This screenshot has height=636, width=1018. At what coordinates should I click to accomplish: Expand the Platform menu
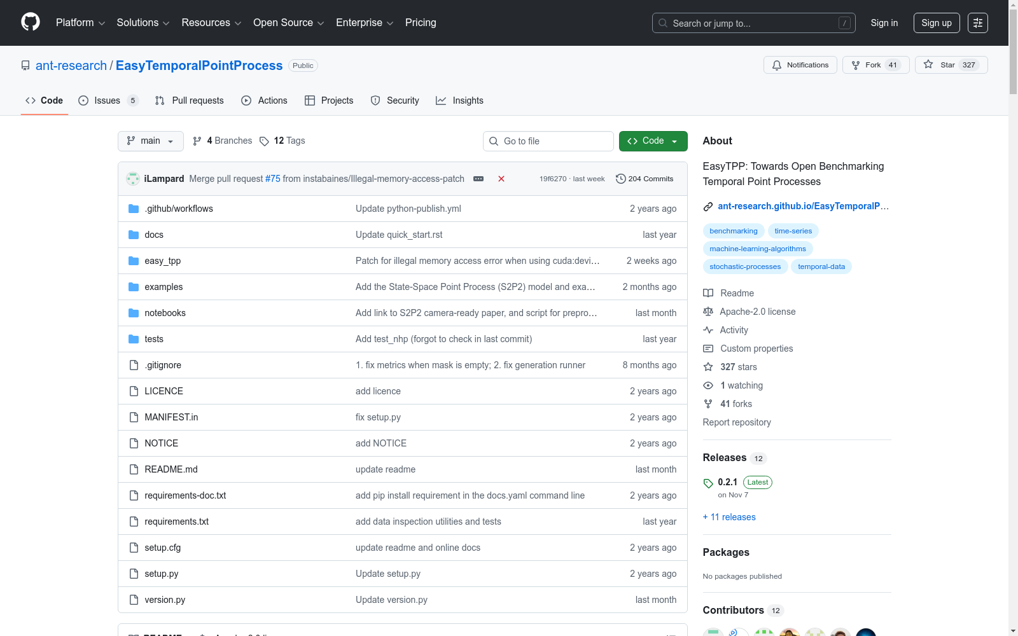pyautogui.click(x=80, y=23)
